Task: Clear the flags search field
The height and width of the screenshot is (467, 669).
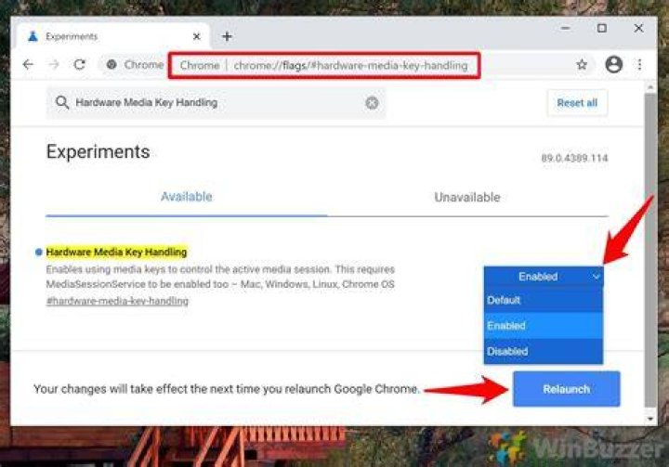Action: (372, 103)
